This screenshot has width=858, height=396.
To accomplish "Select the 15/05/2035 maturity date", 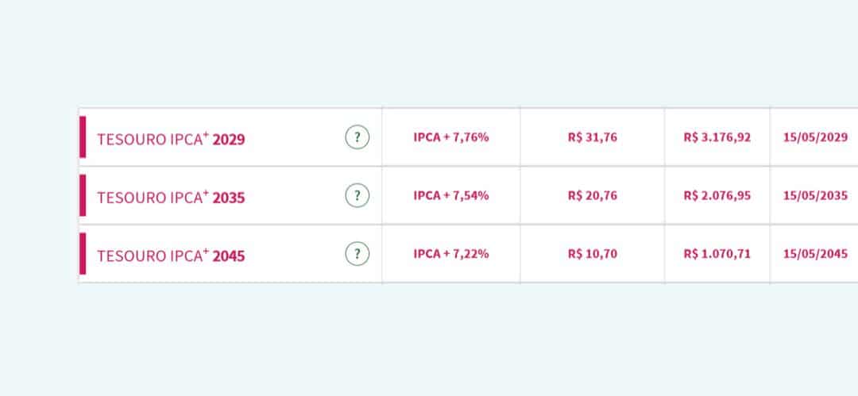I will (x=815, y=195).
